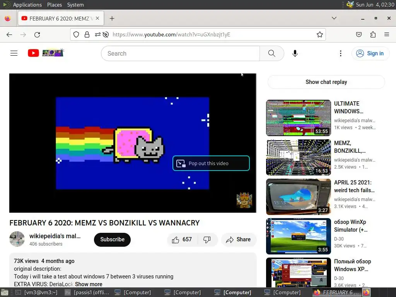This screenshot has width=396, height=297.
Task: Dislike the video with thumbs down
Action: [x=207, y=239]
